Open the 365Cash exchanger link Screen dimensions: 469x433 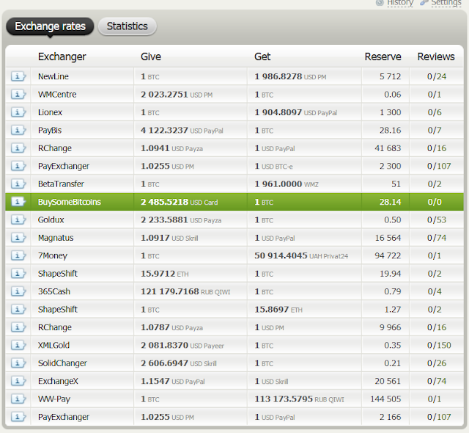pos(54,291)
